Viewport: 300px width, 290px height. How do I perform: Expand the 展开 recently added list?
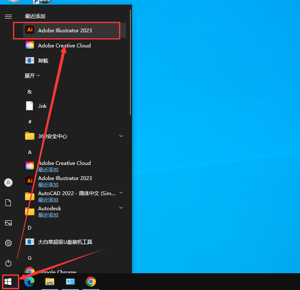pos(32,76)
